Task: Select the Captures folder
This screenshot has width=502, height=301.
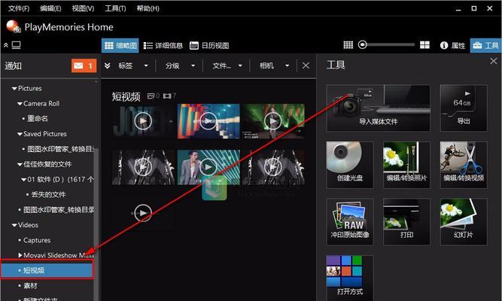Action: pyautogui.click(x=37, y=240)
